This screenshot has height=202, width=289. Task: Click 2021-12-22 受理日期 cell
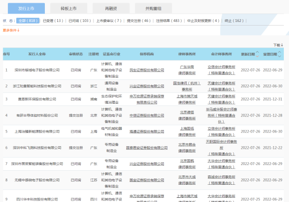[x=273, y=148]
